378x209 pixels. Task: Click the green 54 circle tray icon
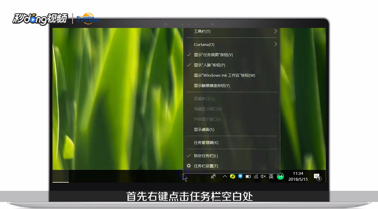click(x=280, y=176)
